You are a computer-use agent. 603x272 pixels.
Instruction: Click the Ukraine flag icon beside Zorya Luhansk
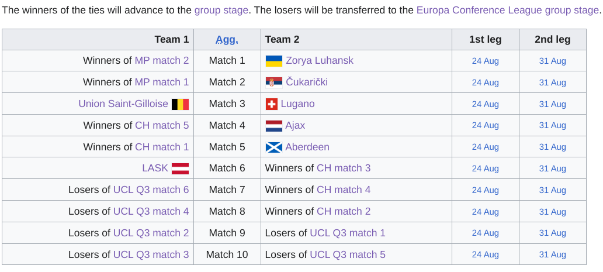click(274, 61)
